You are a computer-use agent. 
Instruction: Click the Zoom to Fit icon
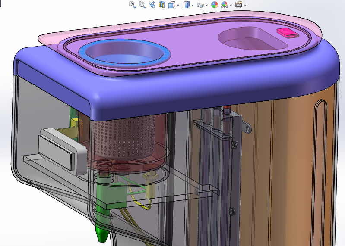[x=132, y=5]
